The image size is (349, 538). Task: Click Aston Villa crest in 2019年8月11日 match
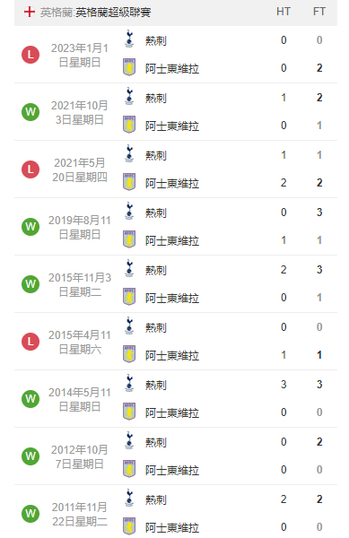[129, 239]
